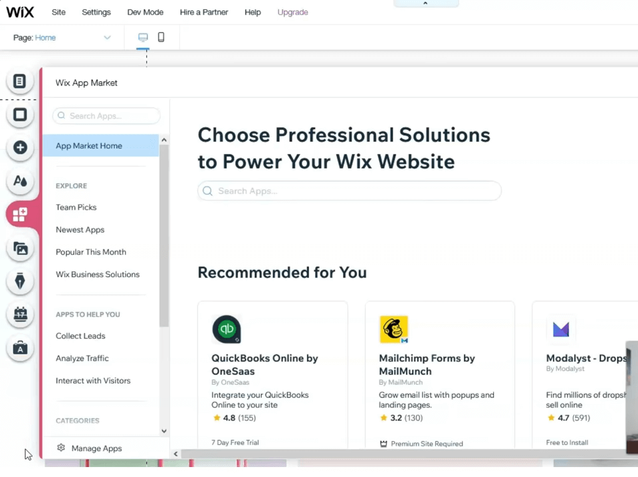Open the Dev Mode menu
Screen dimensions: 638x477
[x=146, y=12]
